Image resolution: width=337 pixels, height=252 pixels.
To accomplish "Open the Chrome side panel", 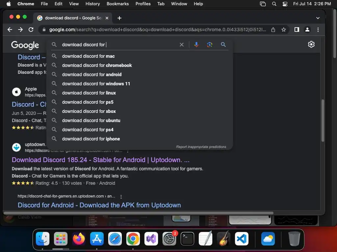I will [297, 30].
